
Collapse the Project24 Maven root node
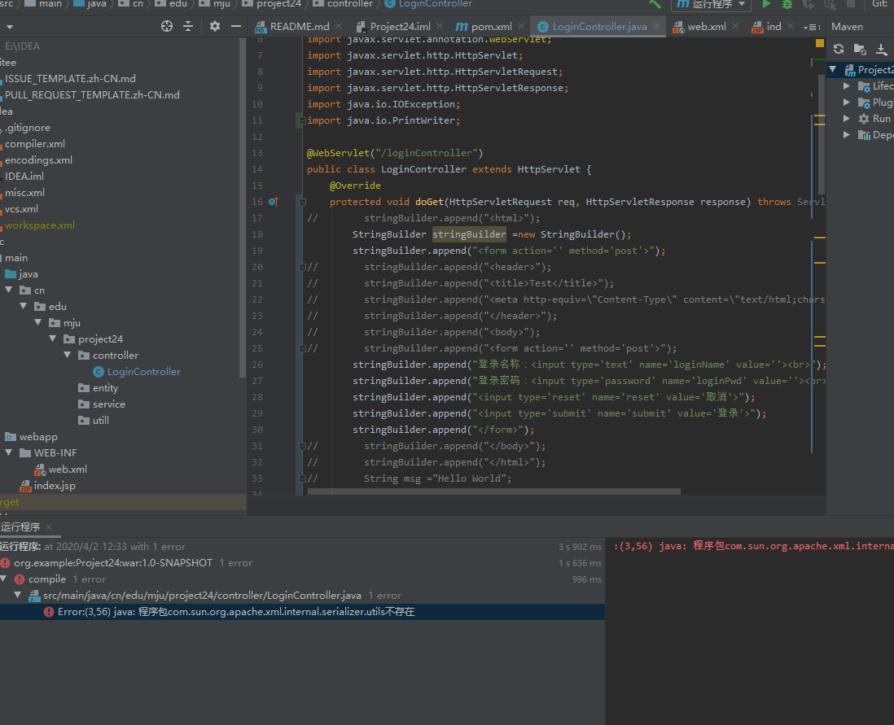tap(832, 69)
